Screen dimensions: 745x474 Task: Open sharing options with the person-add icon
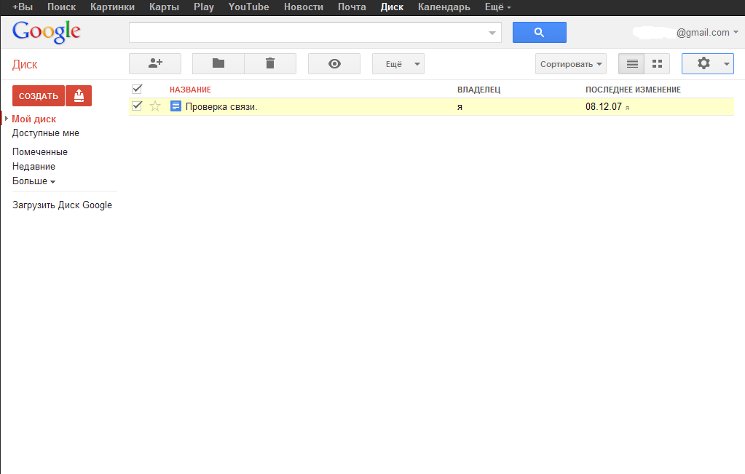pos(154,63)
